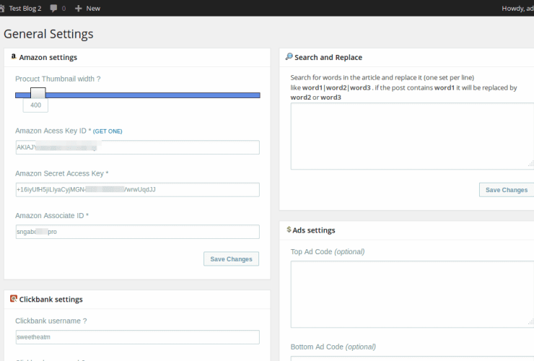Click the plus icon next to New

79,8
